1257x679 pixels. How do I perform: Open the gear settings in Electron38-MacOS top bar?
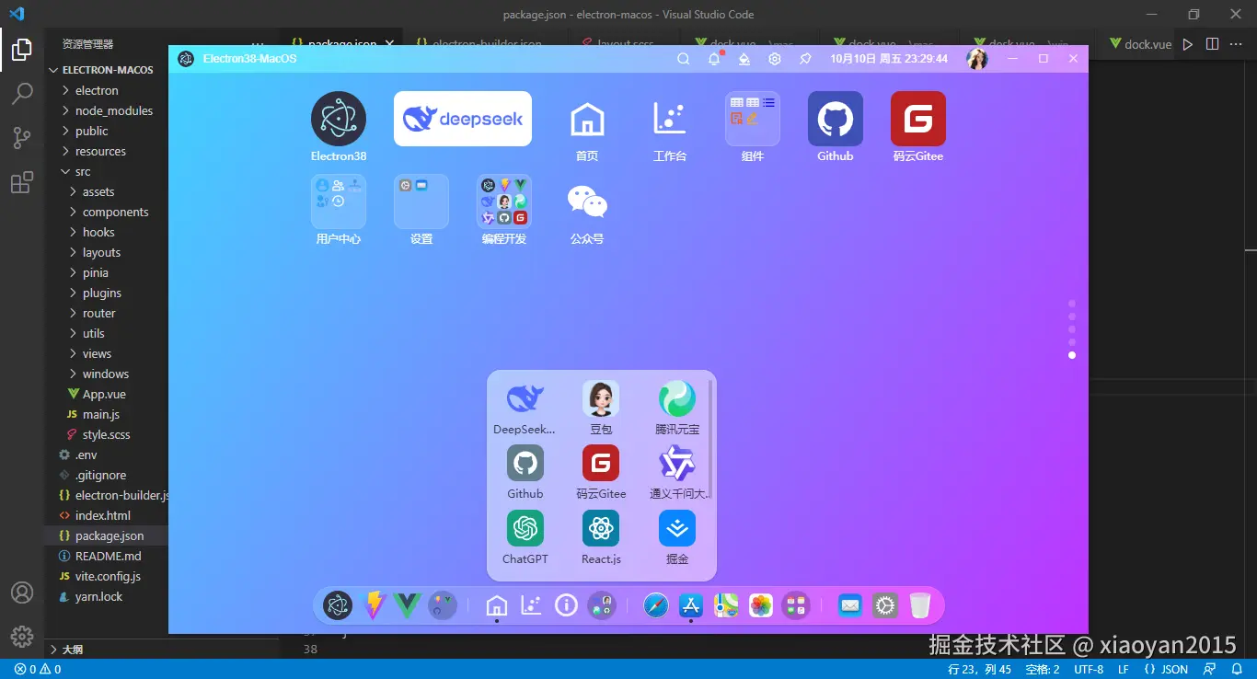coord(775,59)
